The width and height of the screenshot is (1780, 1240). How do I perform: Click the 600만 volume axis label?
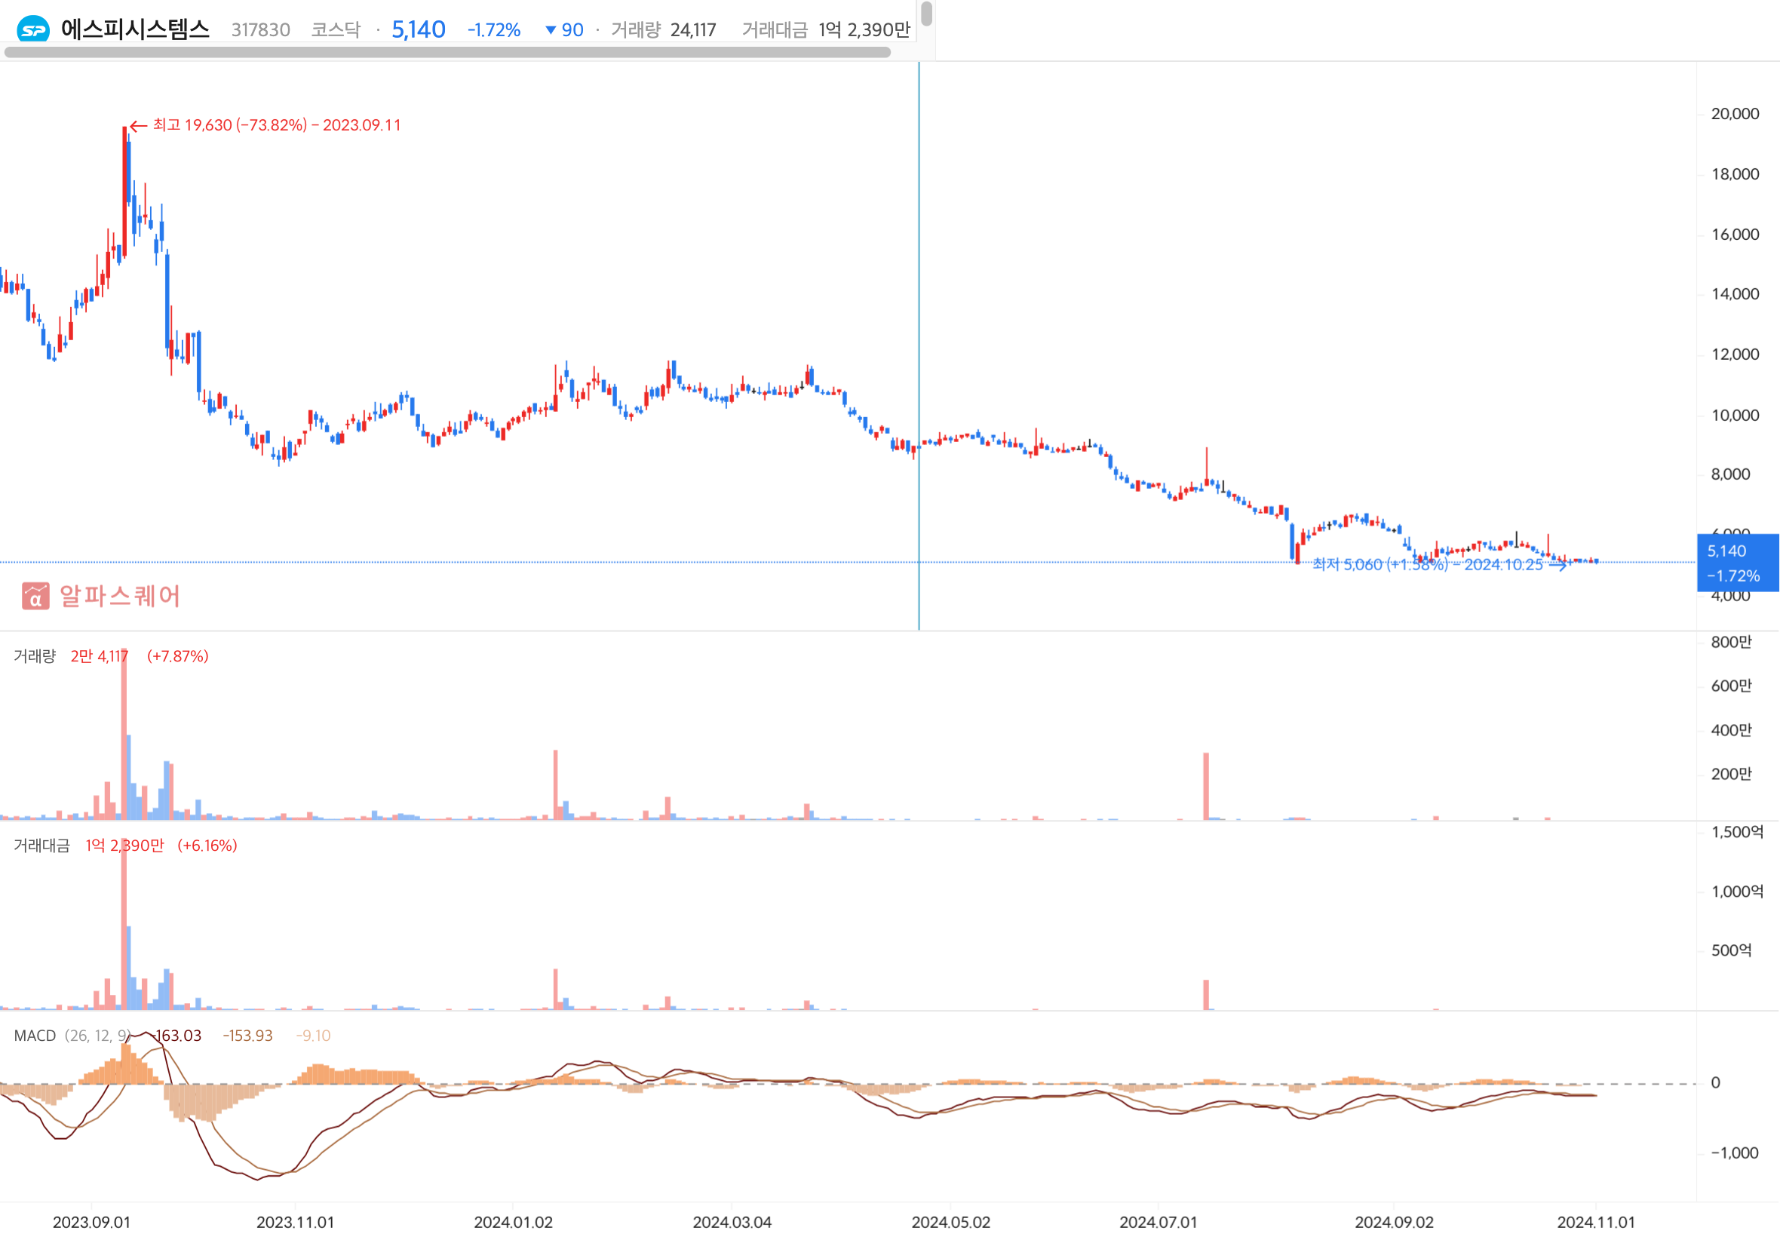click(x=1731, y=686)
